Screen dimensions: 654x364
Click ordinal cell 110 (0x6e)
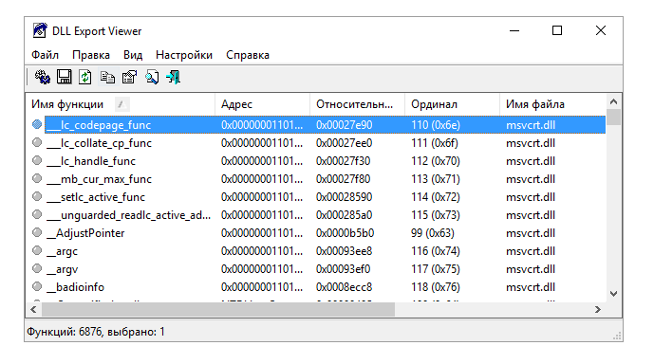[436, 125]
